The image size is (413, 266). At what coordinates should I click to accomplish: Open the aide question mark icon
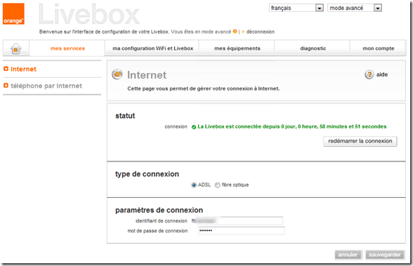[x=369, y=74]
